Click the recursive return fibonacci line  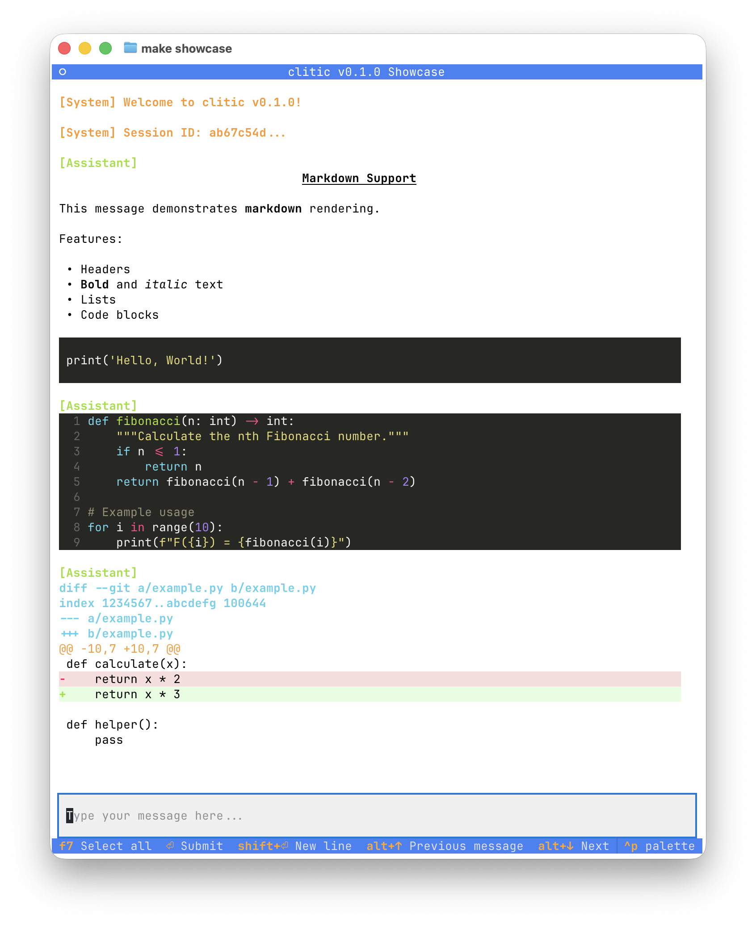point(266,482)
